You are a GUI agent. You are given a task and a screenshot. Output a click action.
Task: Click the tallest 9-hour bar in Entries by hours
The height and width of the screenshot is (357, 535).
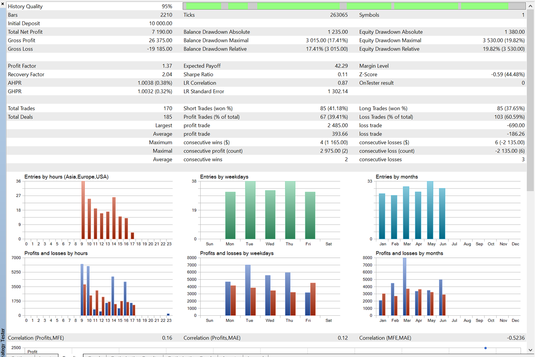pyautogui.click(x=83, y=210)
